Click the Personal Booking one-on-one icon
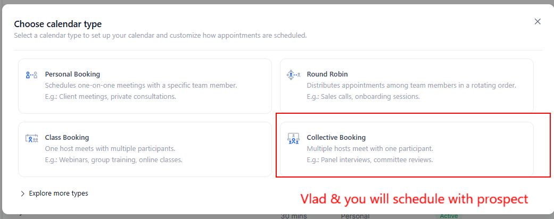 pyautogui.click(x=31, y=75)
